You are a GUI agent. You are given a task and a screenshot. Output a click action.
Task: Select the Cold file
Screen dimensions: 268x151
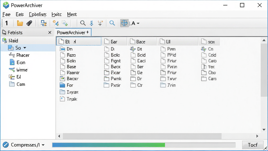(209, 55)
